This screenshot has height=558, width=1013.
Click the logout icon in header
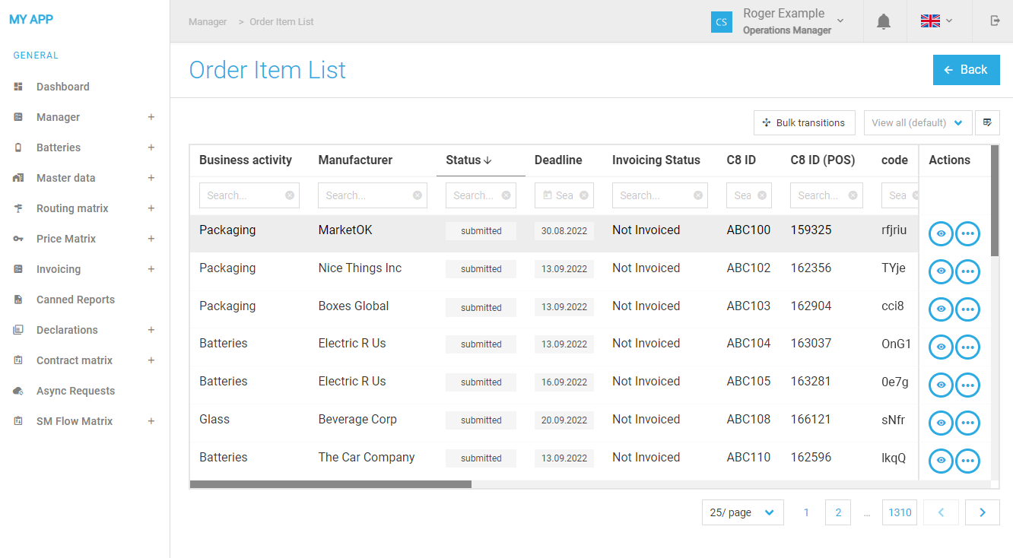995,21
